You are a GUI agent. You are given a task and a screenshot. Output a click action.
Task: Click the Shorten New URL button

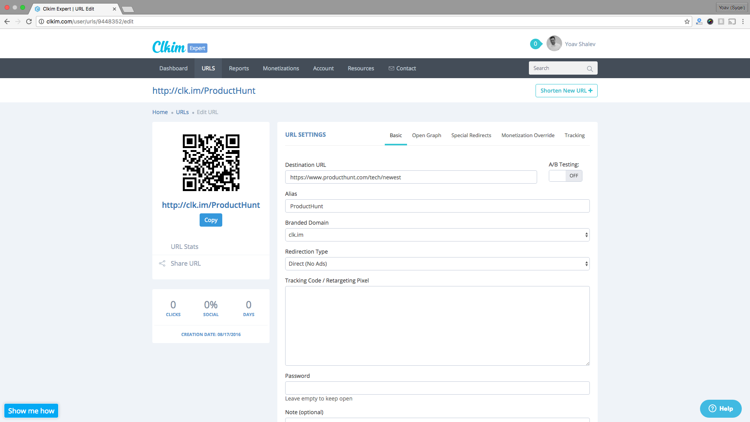(566, 91)
